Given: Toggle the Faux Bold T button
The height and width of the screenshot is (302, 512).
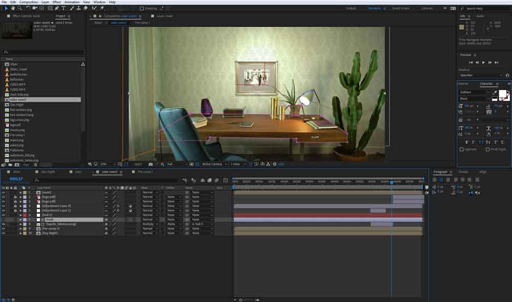Looking at the screenshot, I should point(466,143).
